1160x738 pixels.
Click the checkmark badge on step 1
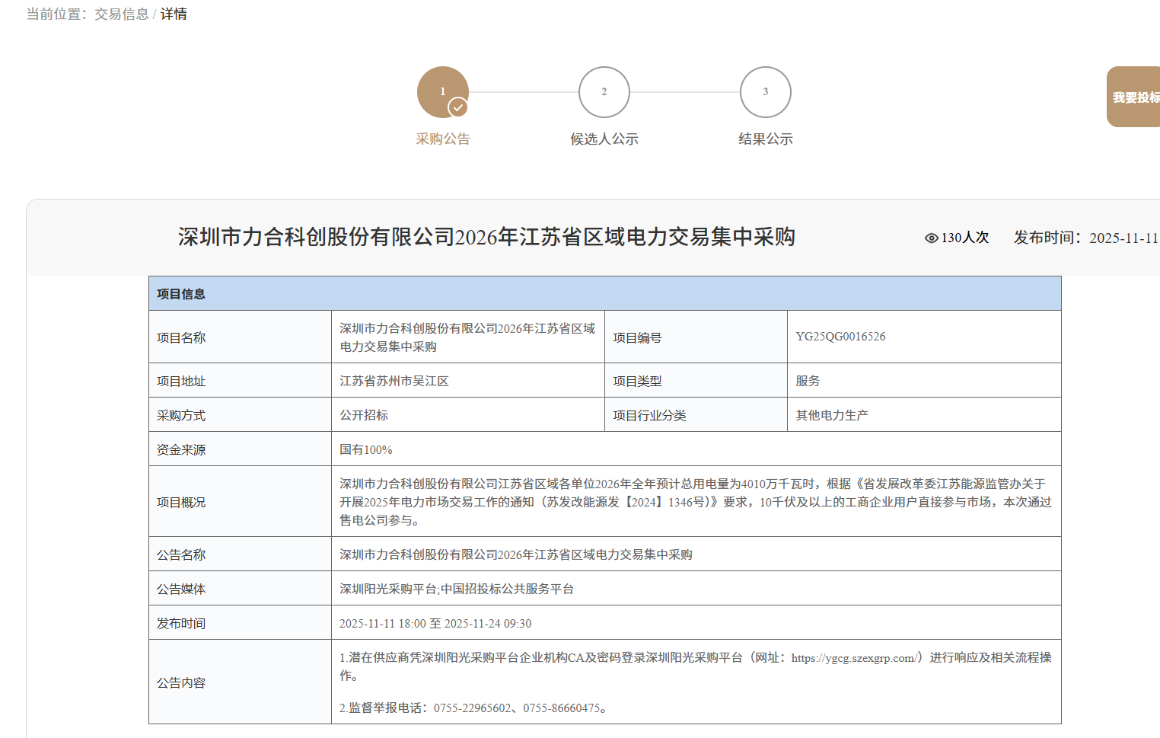coord(457,107)
